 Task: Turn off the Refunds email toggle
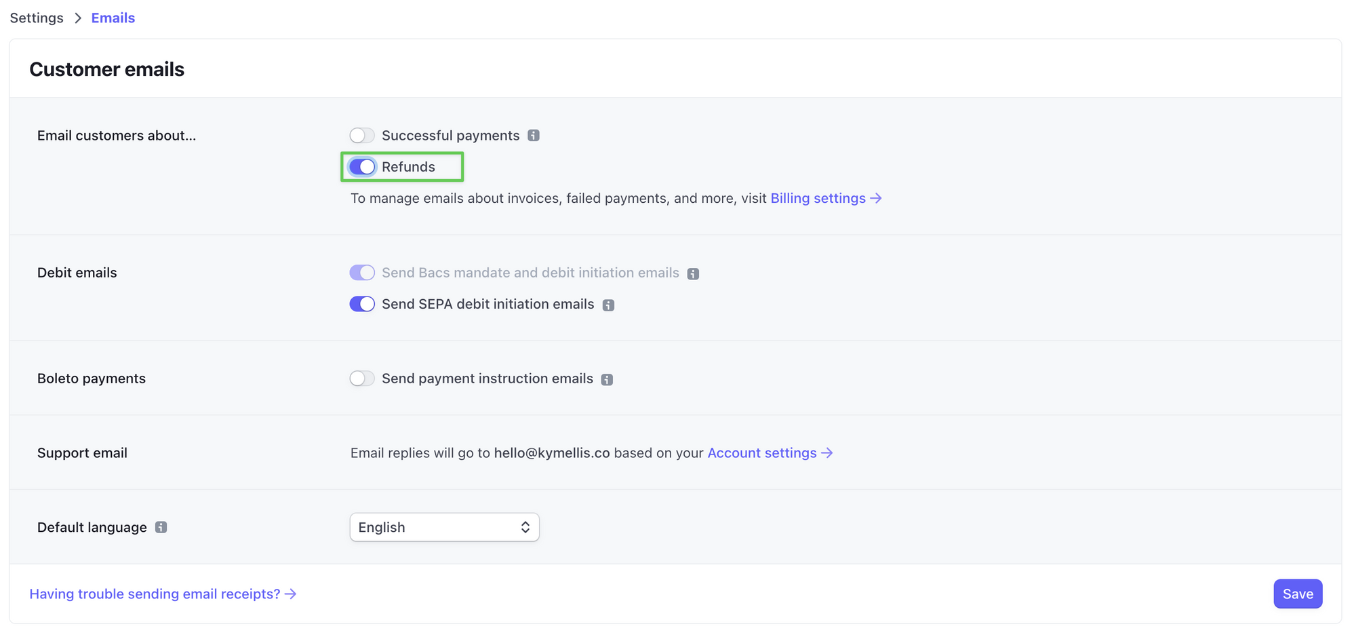pos(362,167)
